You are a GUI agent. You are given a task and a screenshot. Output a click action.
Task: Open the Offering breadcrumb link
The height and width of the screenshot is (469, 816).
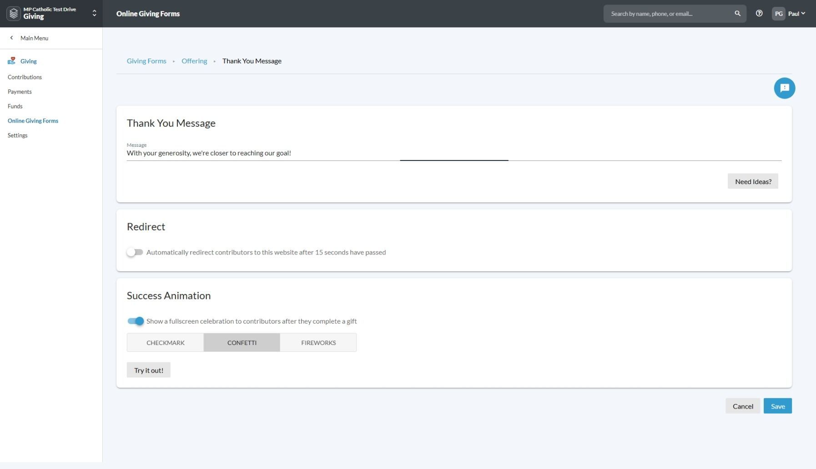click(194, 61)
